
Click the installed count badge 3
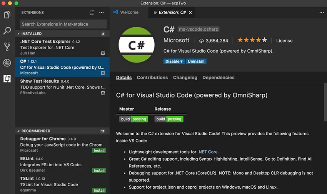(x=103, y=34)
